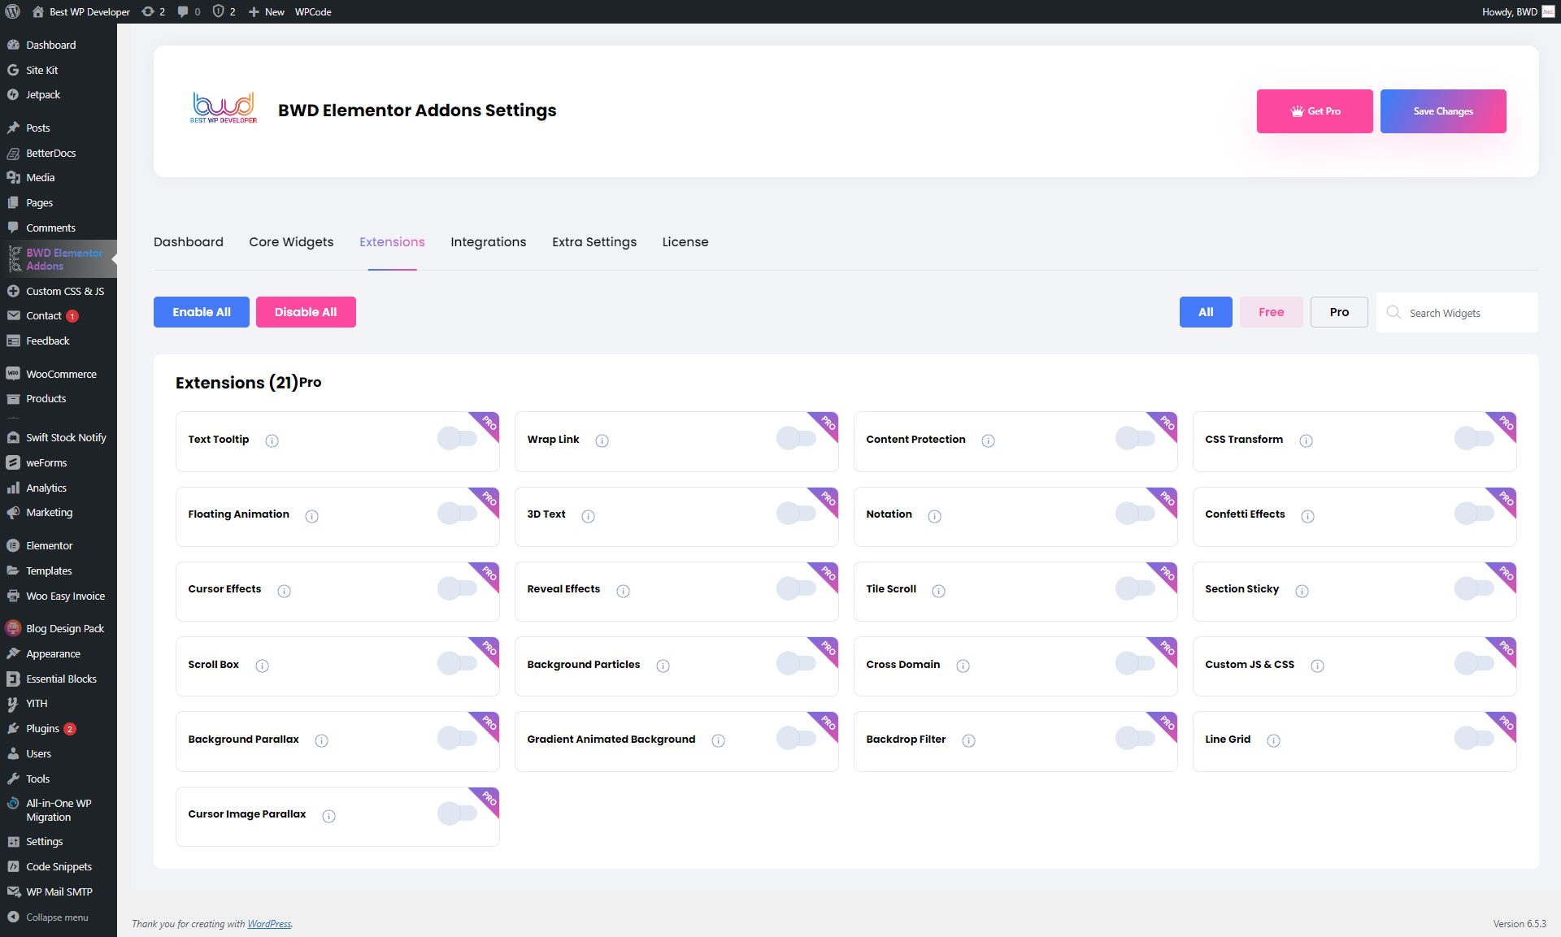Switch to the Core Widgets tab

pyautogui.click(x=291, y=242)
